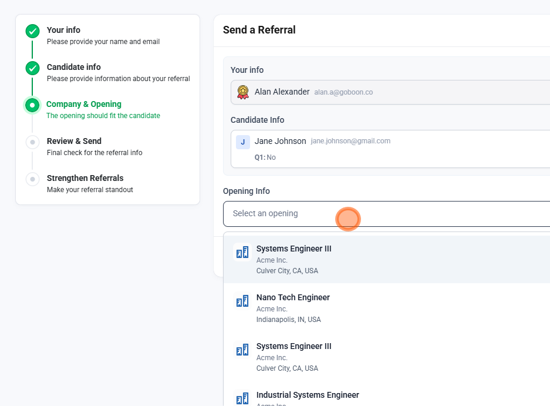550x406 pixels.
Task: Click the Alan Alexander referrer card
Action: 390,92
